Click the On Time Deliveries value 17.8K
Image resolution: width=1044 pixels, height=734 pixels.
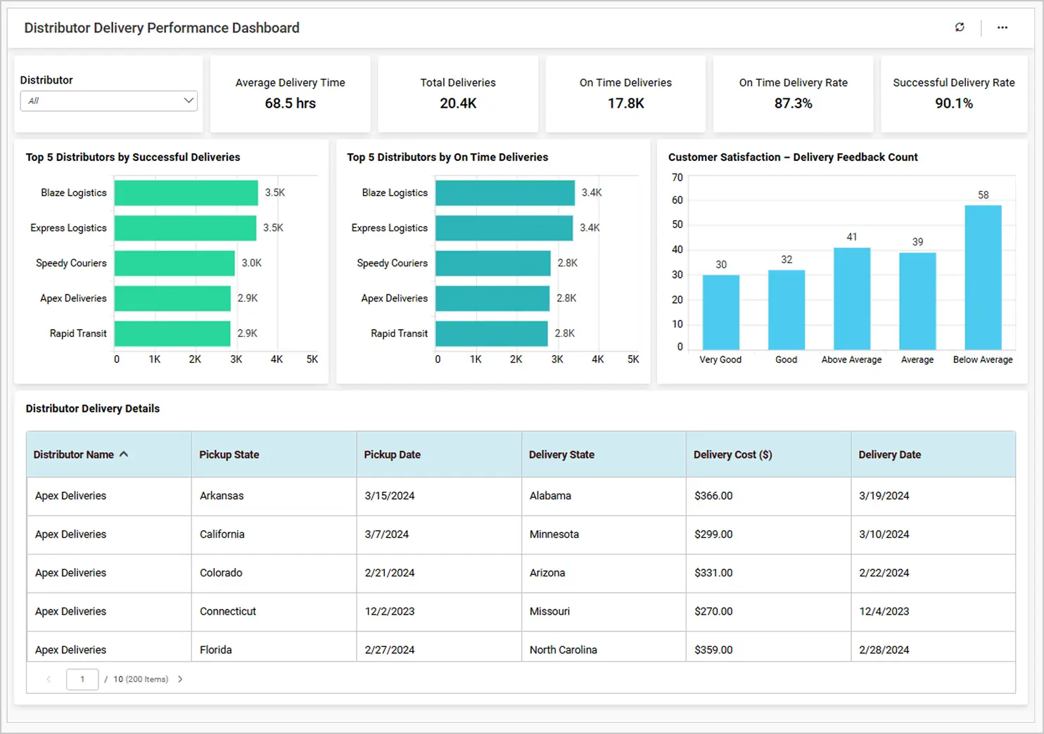pyautogui.click(x=626, y=103)
